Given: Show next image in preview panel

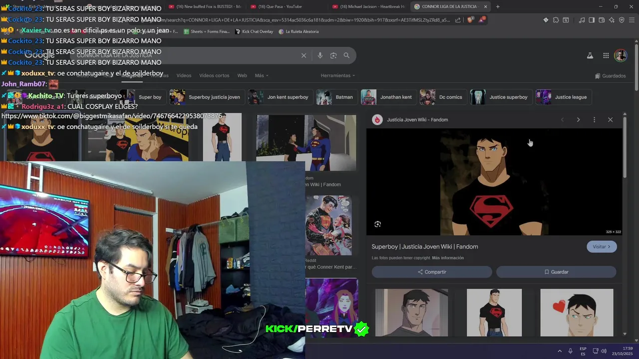Looking at the screenshot, I should 578,120.
